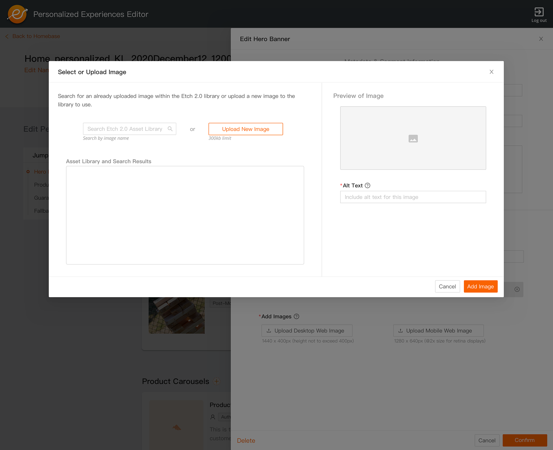Add a new Product Carousel with plus icon

click(217, 381)
